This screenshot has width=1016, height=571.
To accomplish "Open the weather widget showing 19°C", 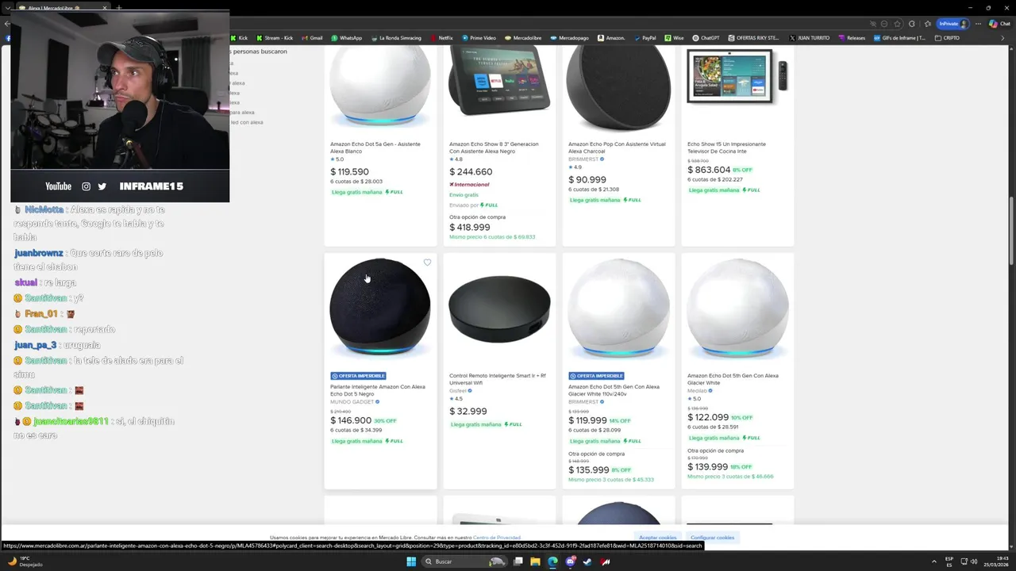I will 25,561.
